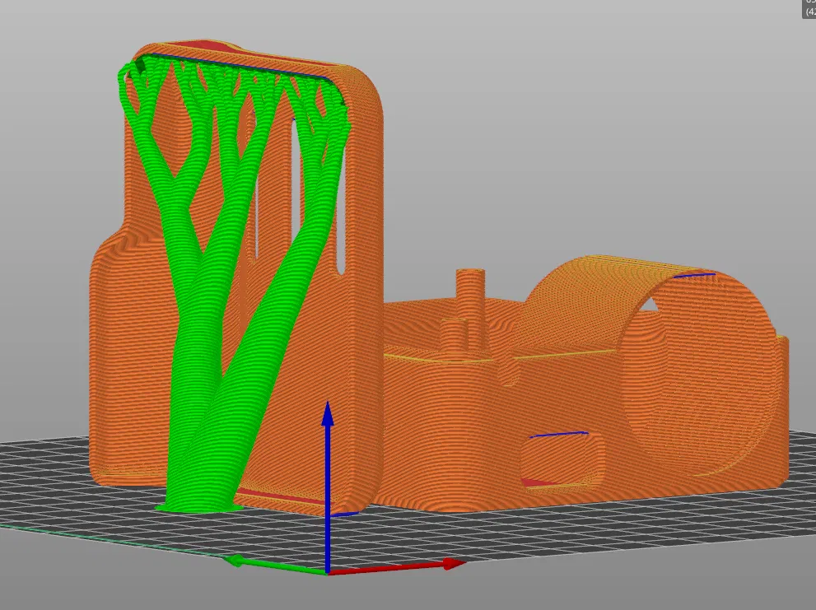Click the green Y-axis arrow tip
This screenshot has width=816, height=610.
tap(234, 561)
